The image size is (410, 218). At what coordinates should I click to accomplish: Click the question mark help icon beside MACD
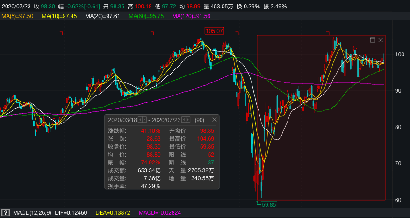click(6, 213)
